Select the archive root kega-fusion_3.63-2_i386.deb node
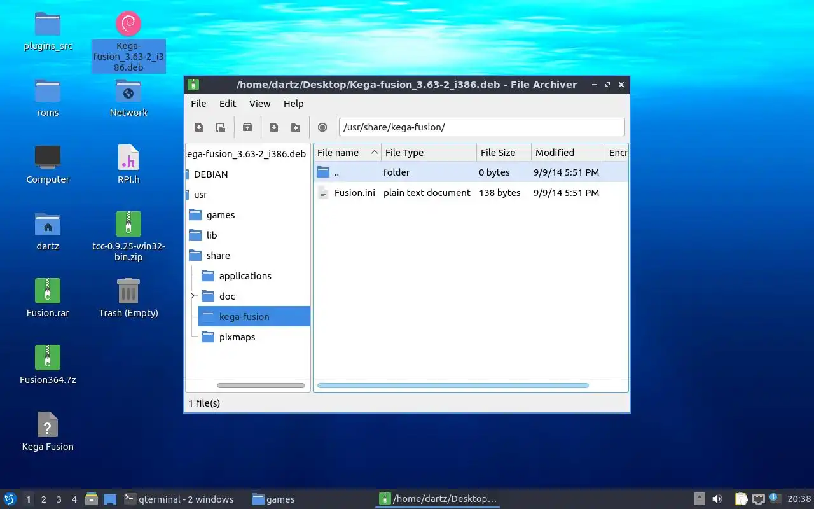The height and width of the screenshot is (509, 814). (x=245, y=154)
